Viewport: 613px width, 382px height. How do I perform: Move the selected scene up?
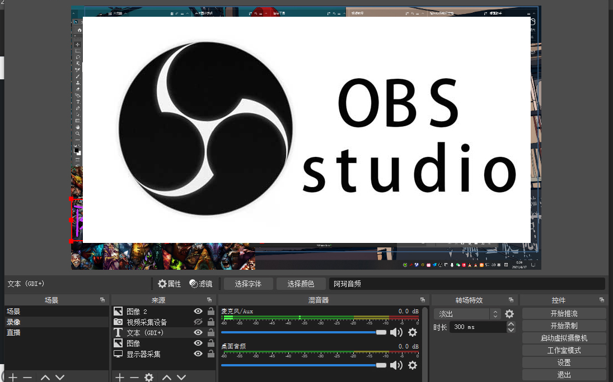pos(45,378)
